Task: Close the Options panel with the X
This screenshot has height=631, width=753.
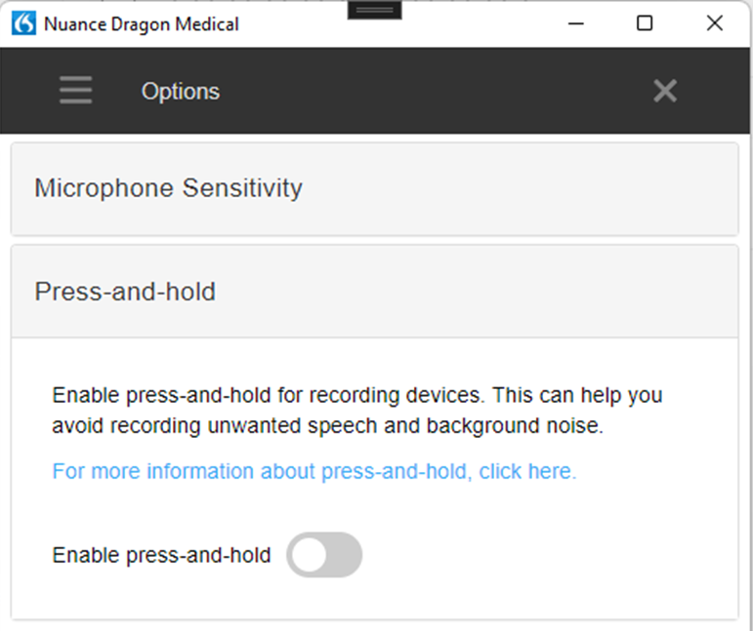Action: [665, 91]
